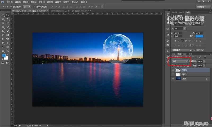Image resolution: width=212 pixels, height=127 pixels.
Task: Select the Lasso tool
Action: tap(3, 19)
